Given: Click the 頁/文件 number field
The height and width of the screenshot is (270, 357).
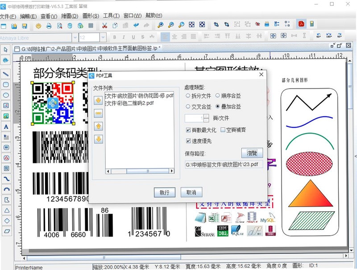Looking at the screenshot, I should pos(194,118).
